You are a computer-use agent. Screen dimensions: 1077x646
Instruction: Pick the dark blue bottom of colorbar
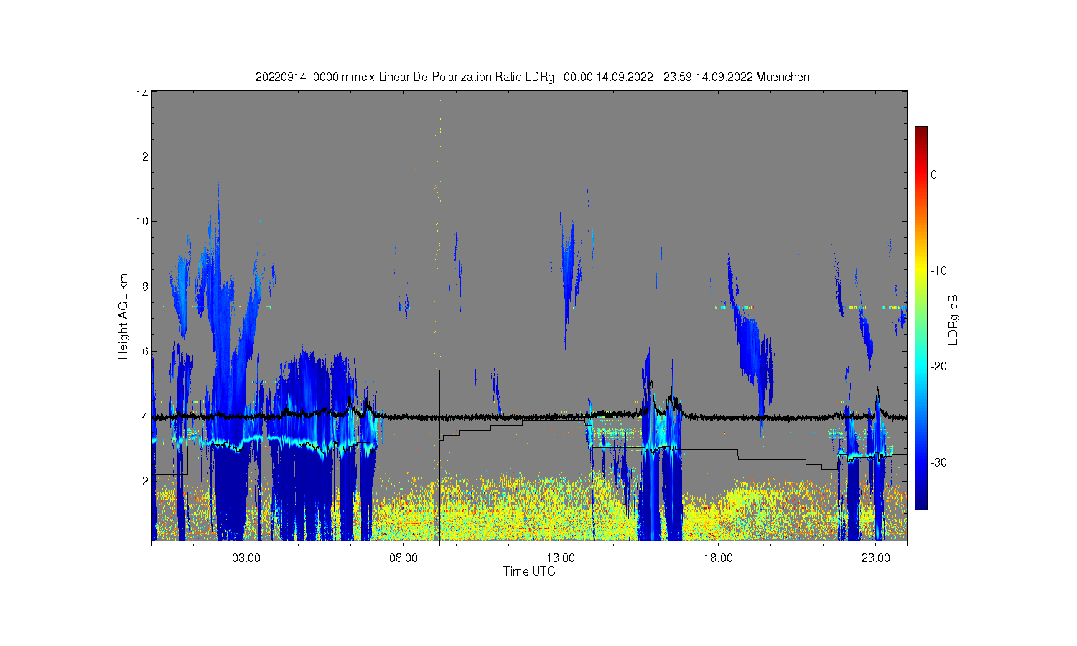[x=920, y=505]
